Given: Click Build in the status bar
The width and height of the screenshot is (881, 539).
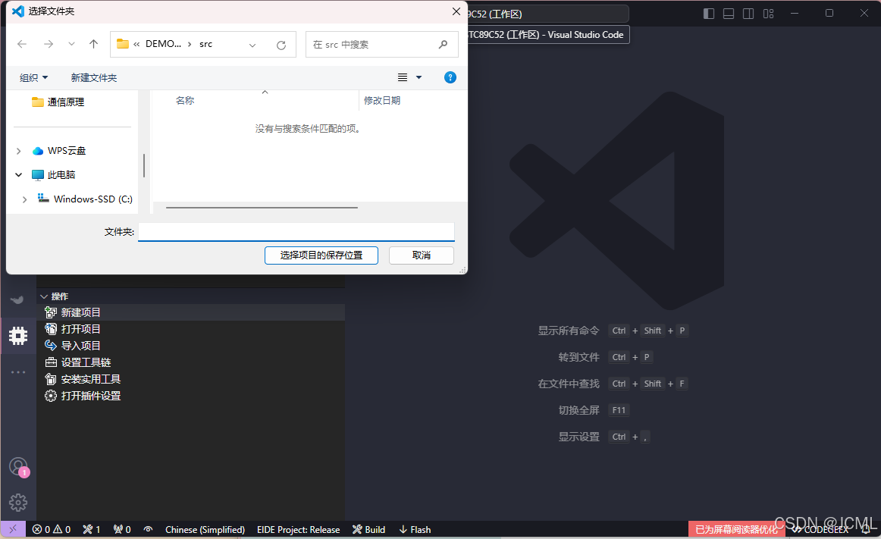Looking at the screenshot, I should pyautogui.click(x=368, y=529).
